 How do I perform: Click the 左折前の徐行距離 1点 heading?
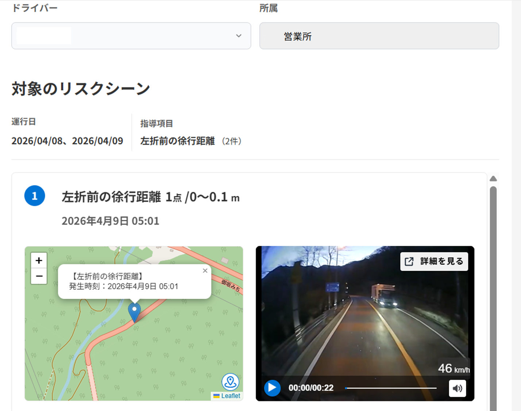click(x=151, y=197)
